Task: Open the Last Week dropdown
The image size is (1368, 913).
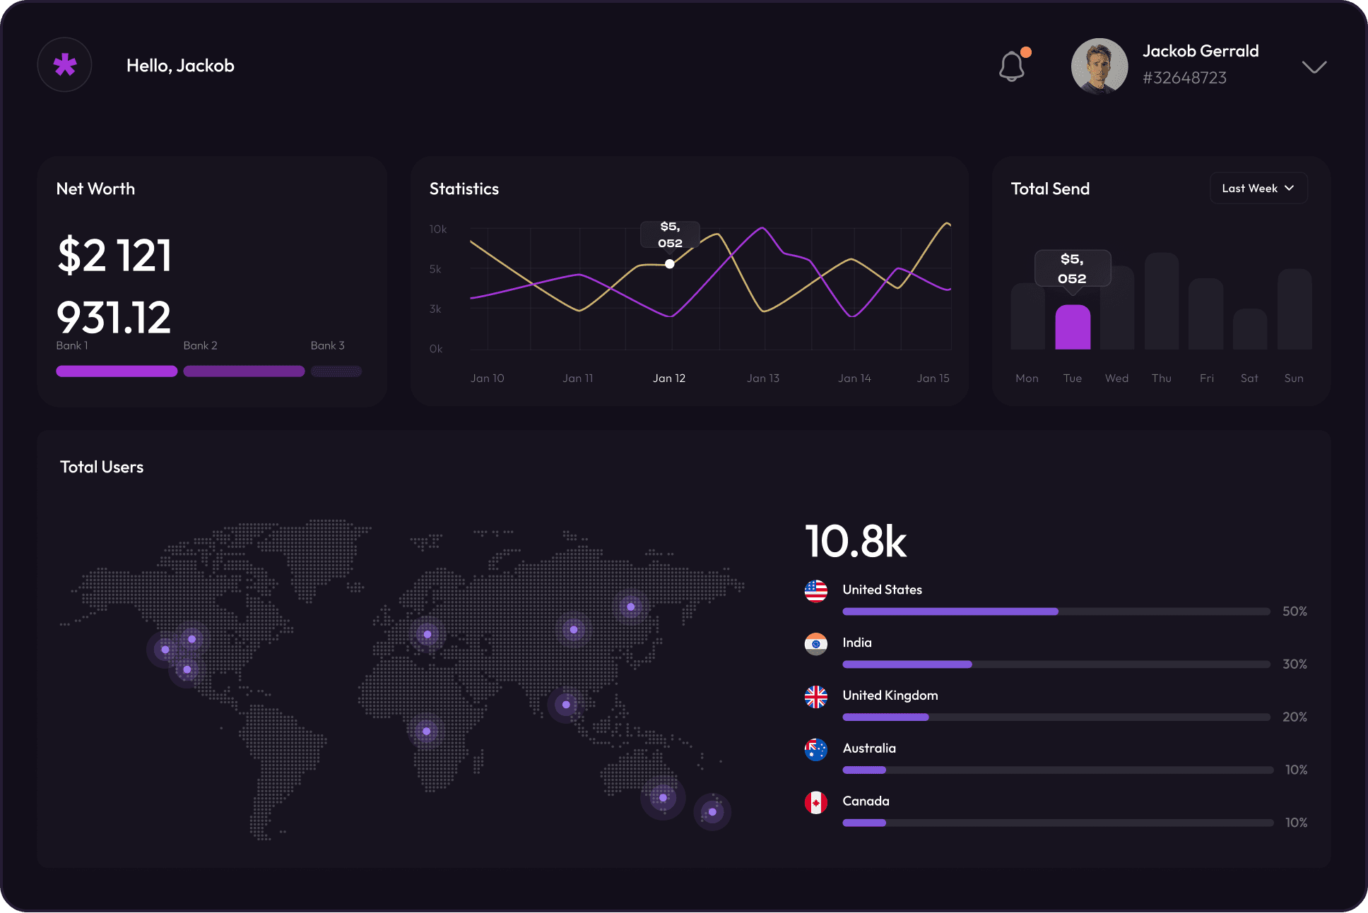Action: [x=1258, y=188]
